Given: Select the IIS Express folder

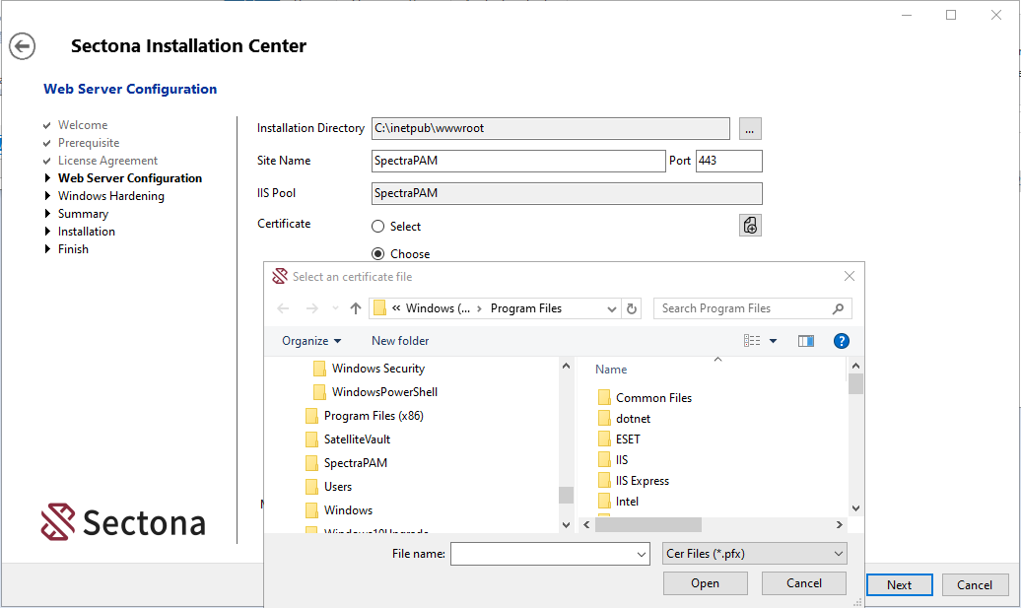Looking at the screenshot, I should pos(642,481).
